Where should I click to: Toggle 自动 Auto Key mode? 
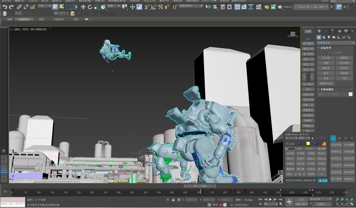[301, 199]
